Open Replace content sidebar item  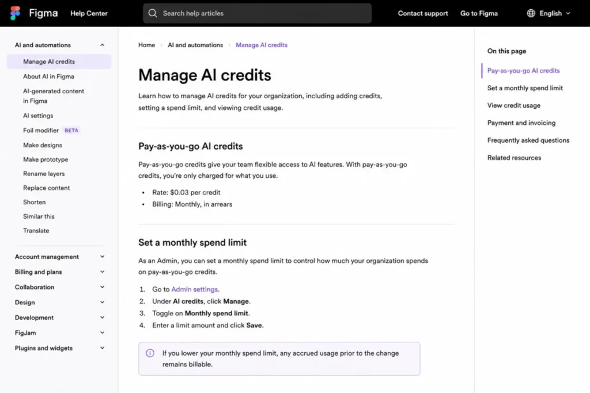pyautogui.click(x=46, y=188)
